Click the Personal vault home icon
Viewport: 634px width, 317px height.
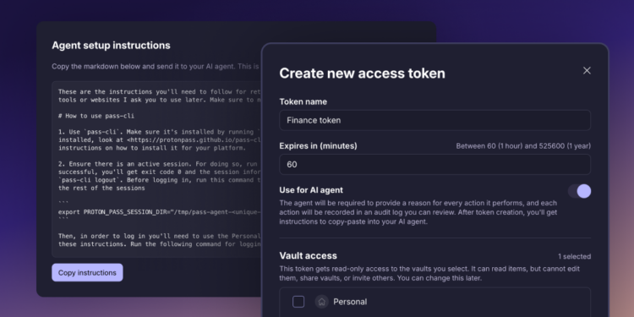click(322, 302)
